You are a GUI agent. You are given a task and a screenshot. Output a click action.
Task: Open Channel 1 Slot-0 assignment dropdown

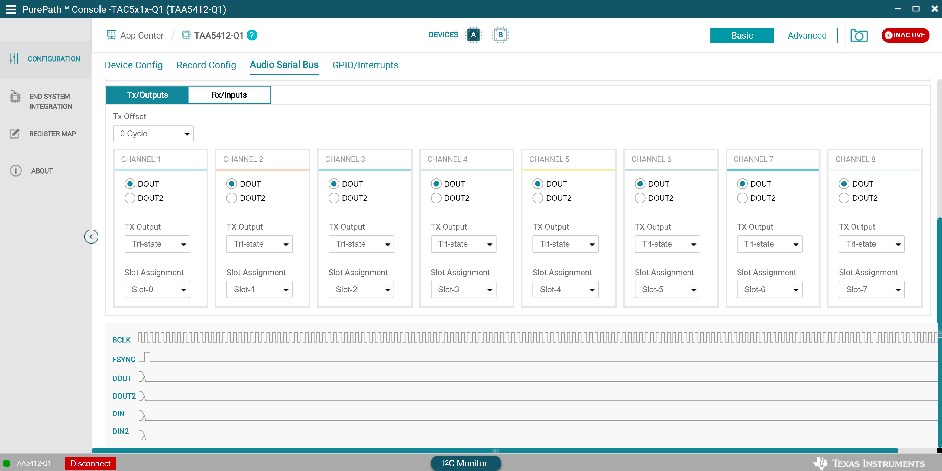pos(157,290)
